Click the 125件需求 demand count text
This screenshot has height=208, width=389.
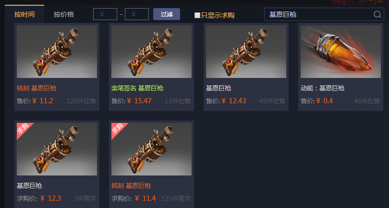point(176,198)
